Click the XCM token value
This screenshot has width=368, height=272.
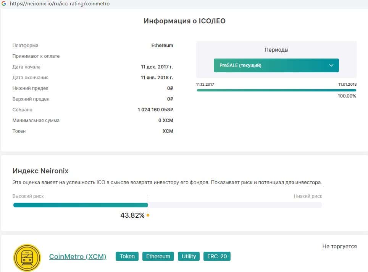click(x=168, y=131)
